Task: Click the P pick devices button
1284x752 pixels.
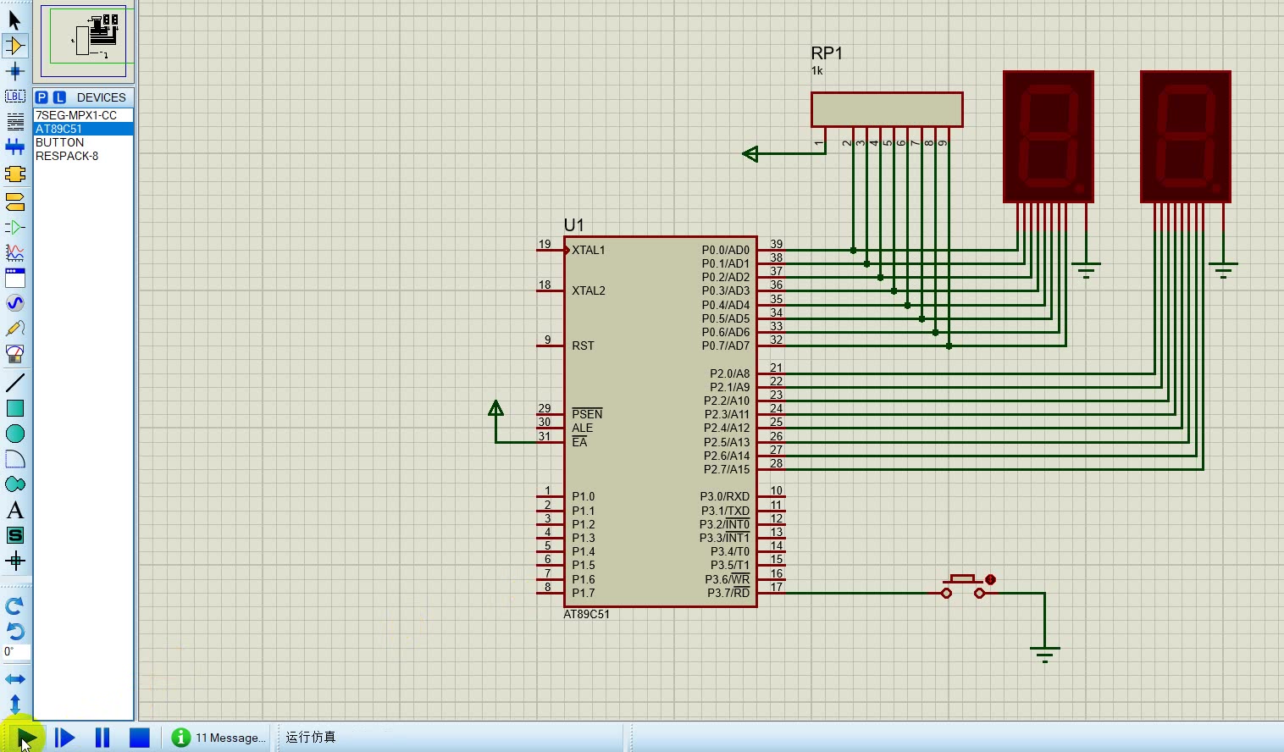Action: [x=42, y=97]
